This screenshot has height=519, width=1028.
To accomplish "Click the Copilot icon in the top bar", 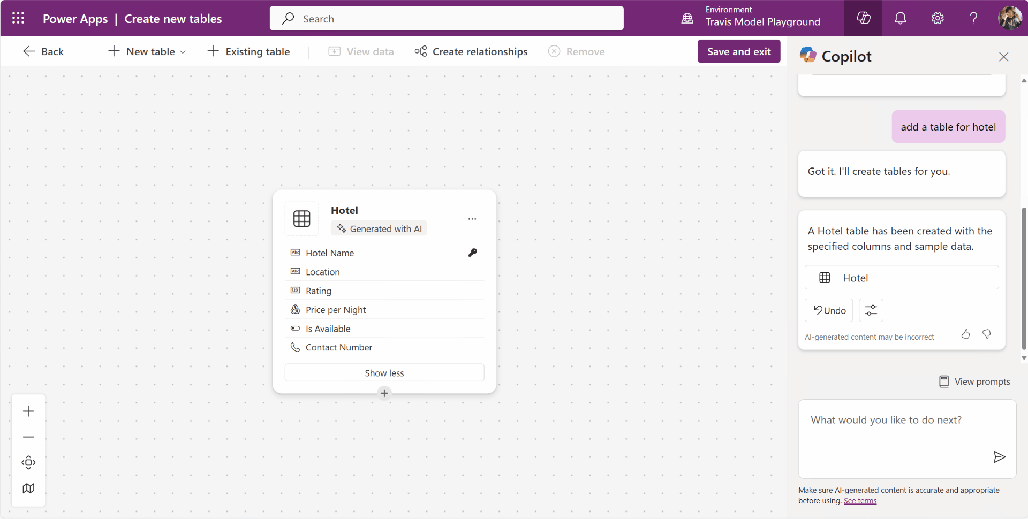I will (x=863, y=18).
